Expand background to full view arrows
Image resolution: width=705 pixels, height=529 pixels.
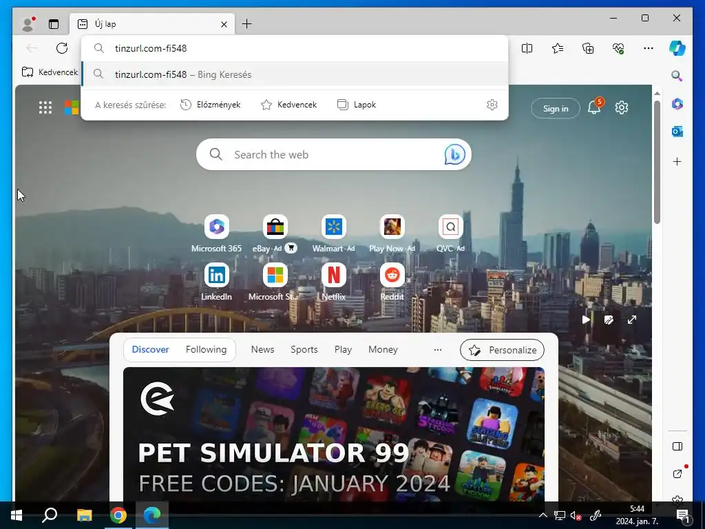pyautogui.click(x=632, y=320)
